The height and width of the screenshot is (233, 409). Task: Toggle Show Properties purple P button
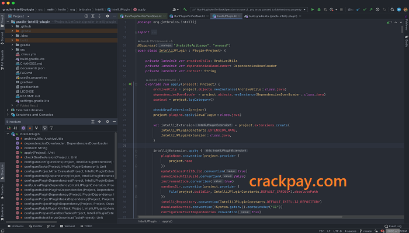coord(23,128)
